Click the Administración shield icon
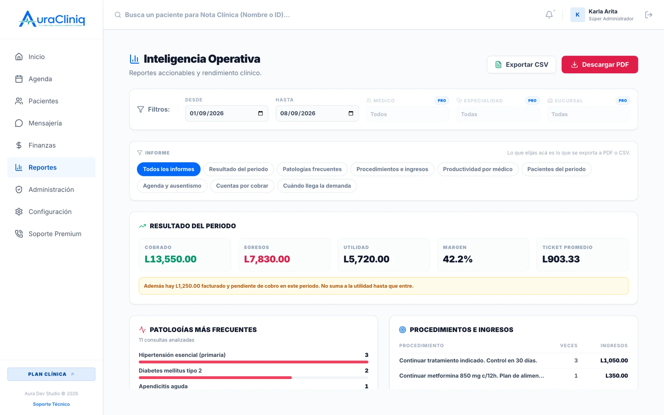Screen dimensions: 664x415 19,190
